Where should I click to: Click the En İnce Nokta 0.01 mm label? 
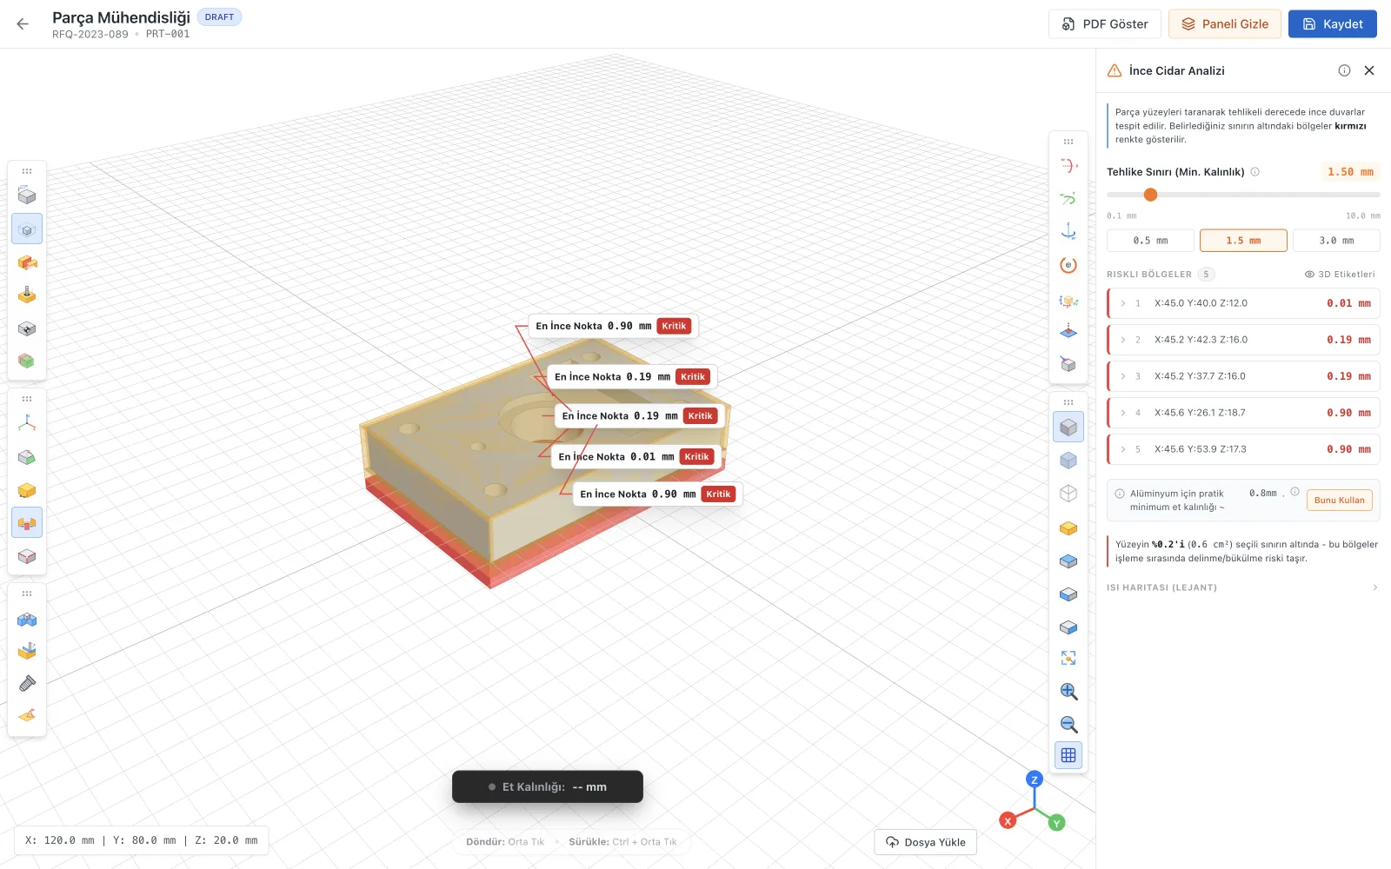[636, 457]
